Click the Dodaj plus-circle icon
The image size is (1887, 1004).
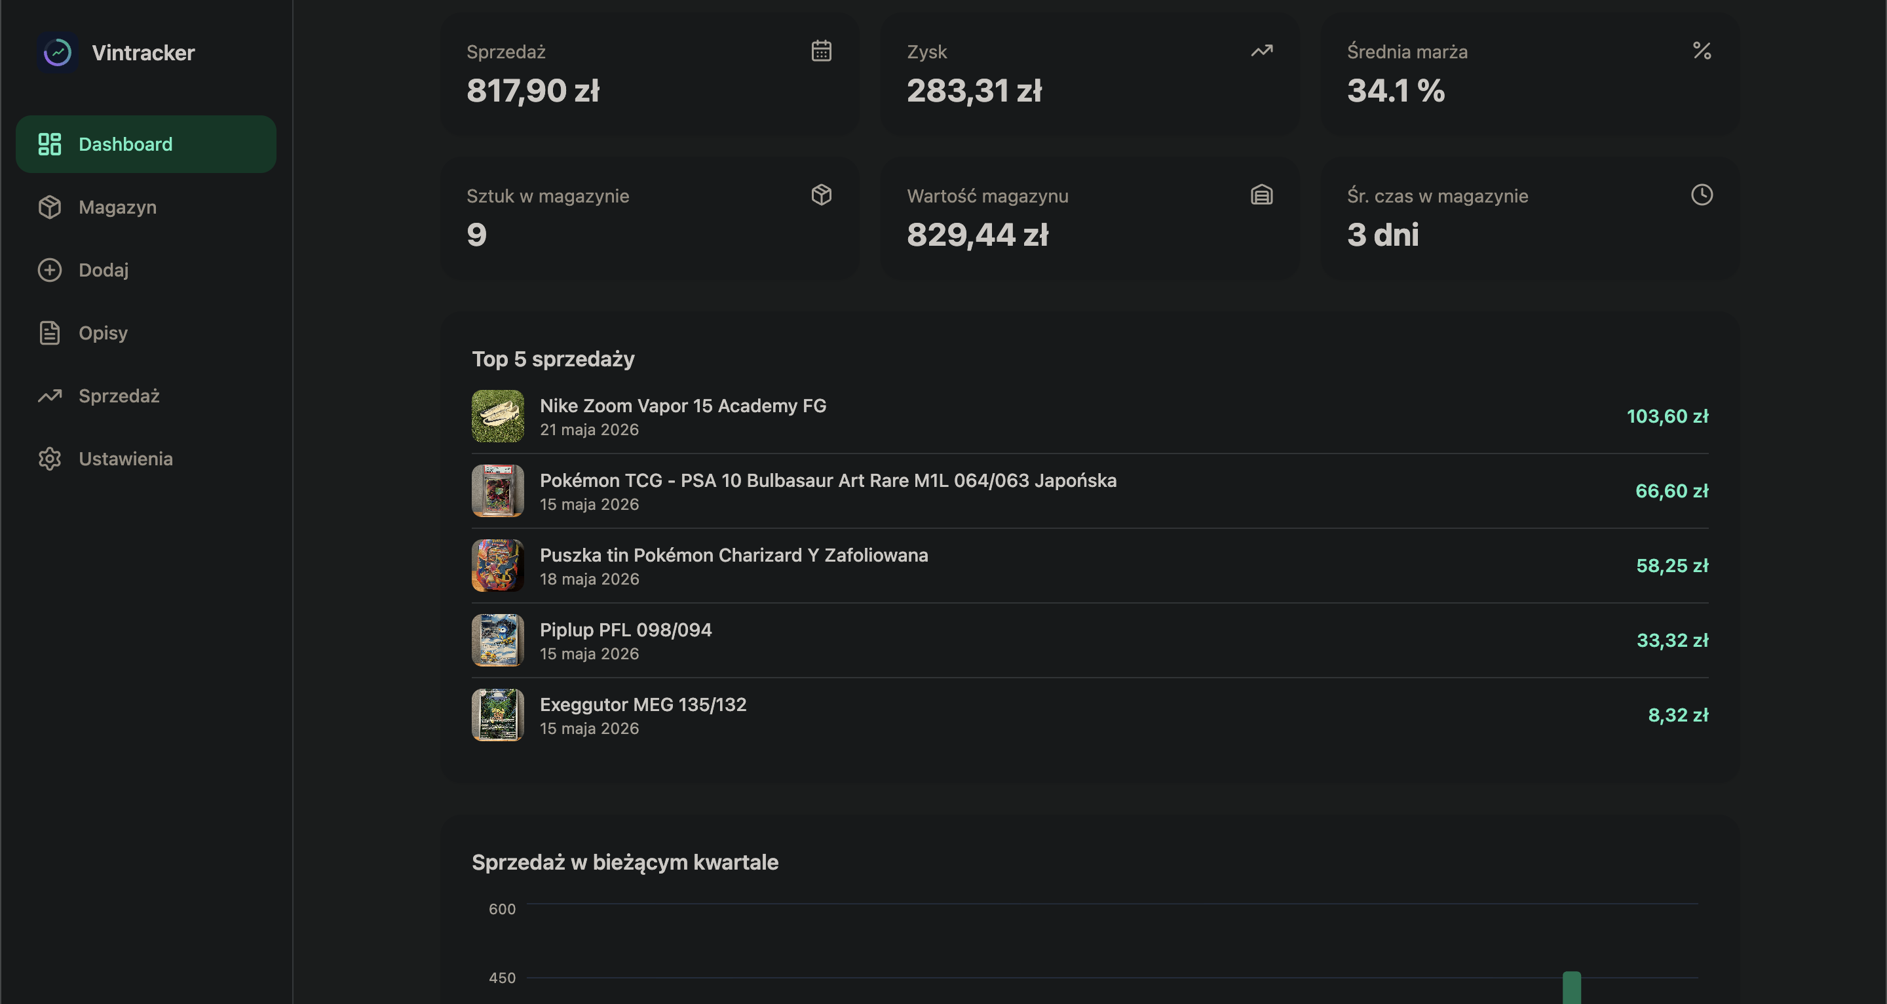tap(50, 271)
